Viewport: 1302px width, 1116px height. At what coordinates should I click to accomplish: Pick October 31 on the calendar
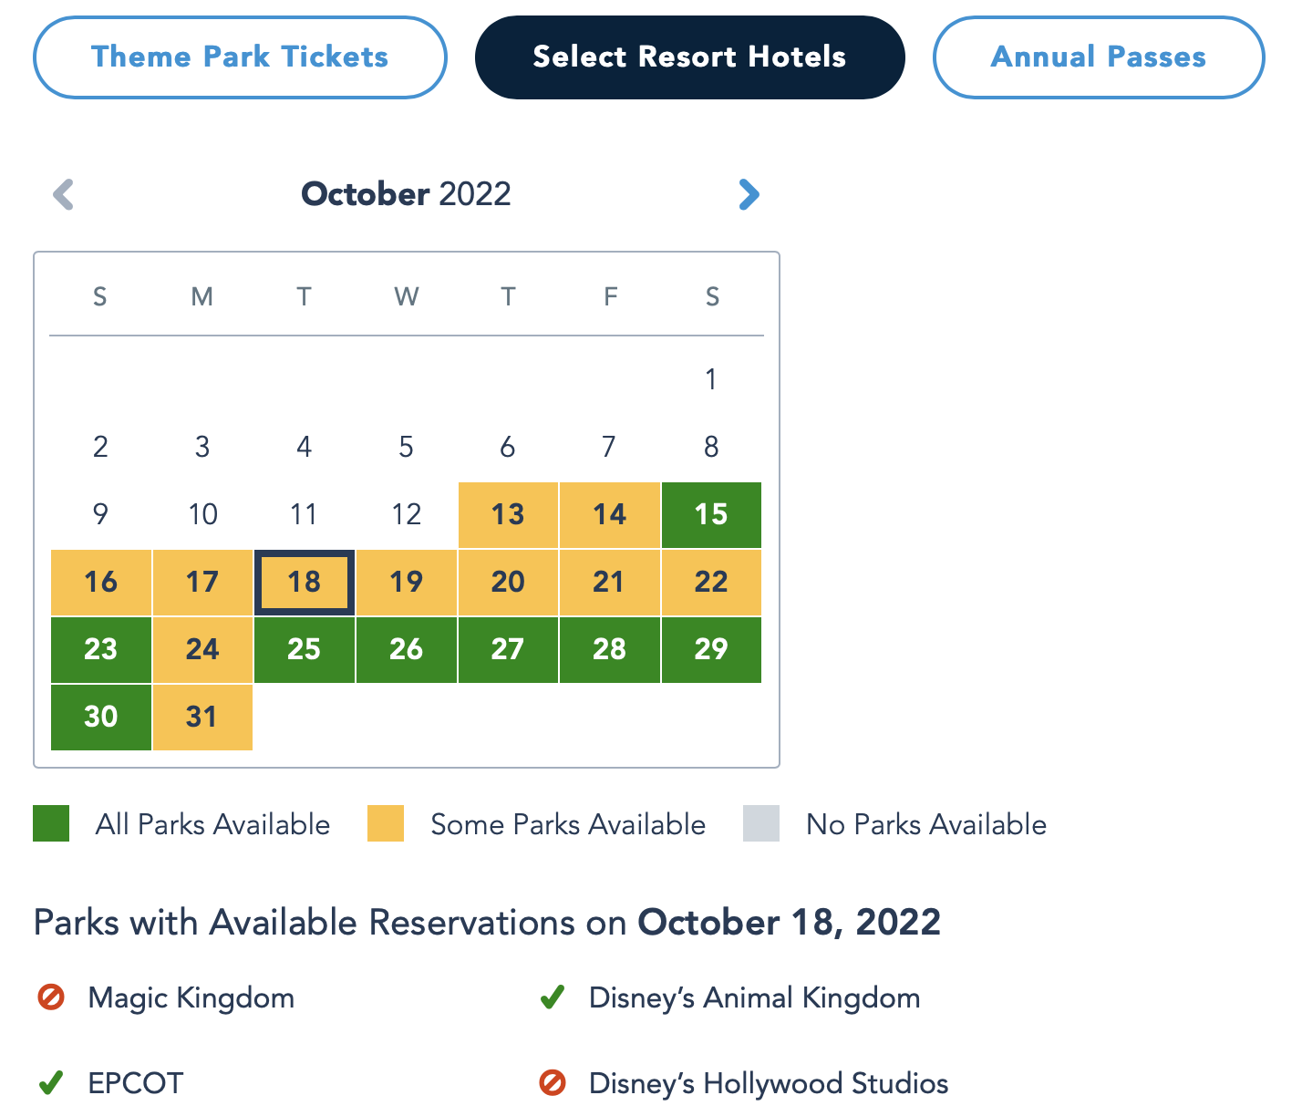point(202,718)
